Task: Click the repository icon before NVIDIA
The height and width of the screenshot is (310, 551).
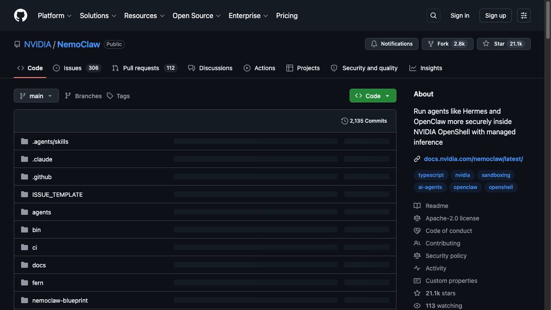Action: [17, 44]
